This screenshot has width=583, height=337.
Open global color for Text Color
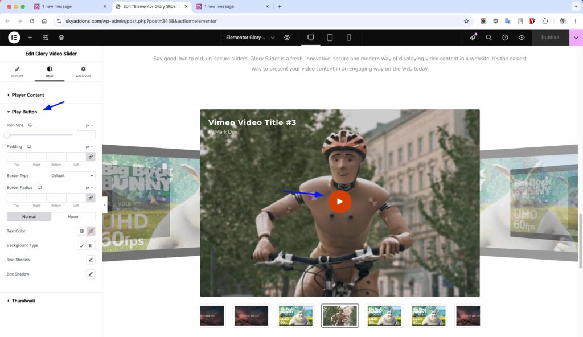click(81, 231)
